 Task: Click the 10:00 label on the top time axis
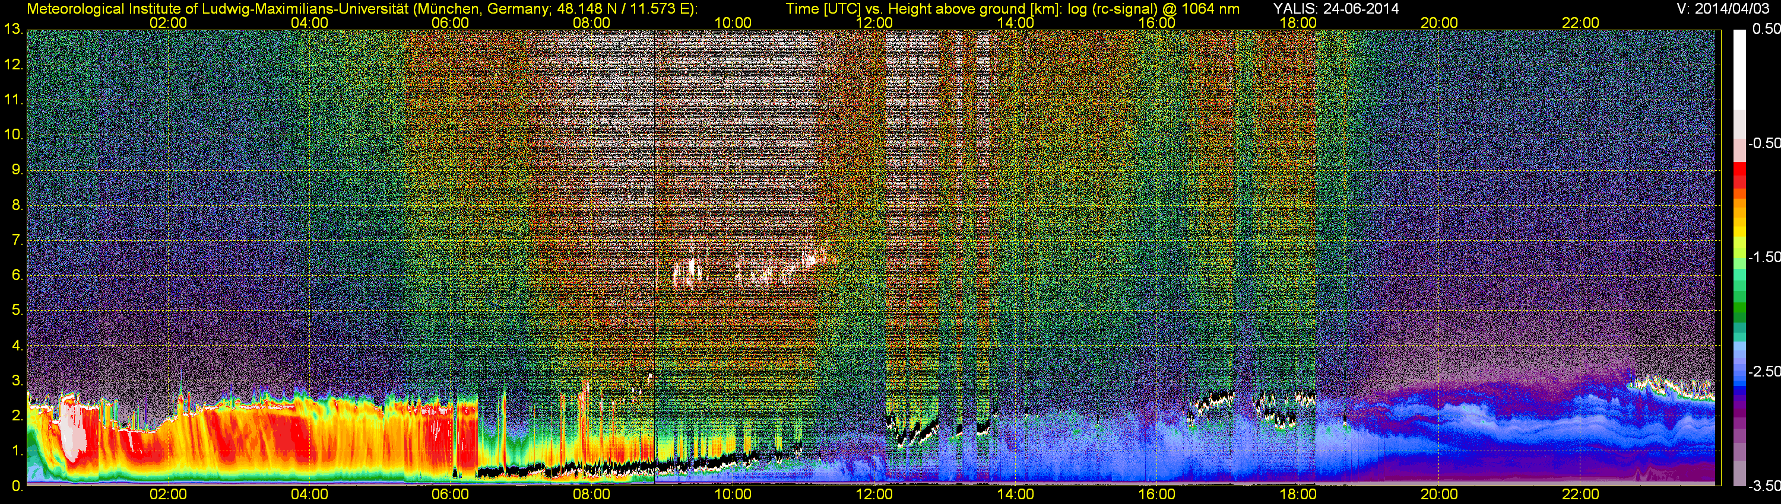tap(733, 23)
